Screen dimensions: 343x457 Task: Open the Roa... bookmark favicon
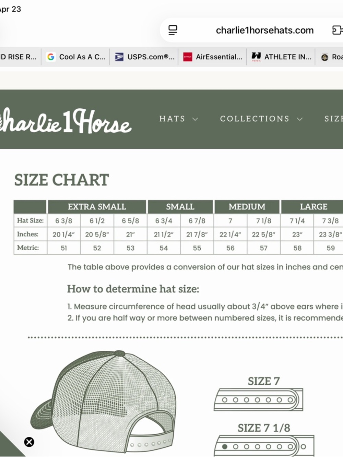coord(324,57)
